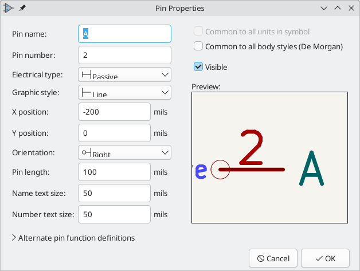Click the pin anchor circle in preview
The width and height of the screenshot is (360, 271).
click(220, 170)
